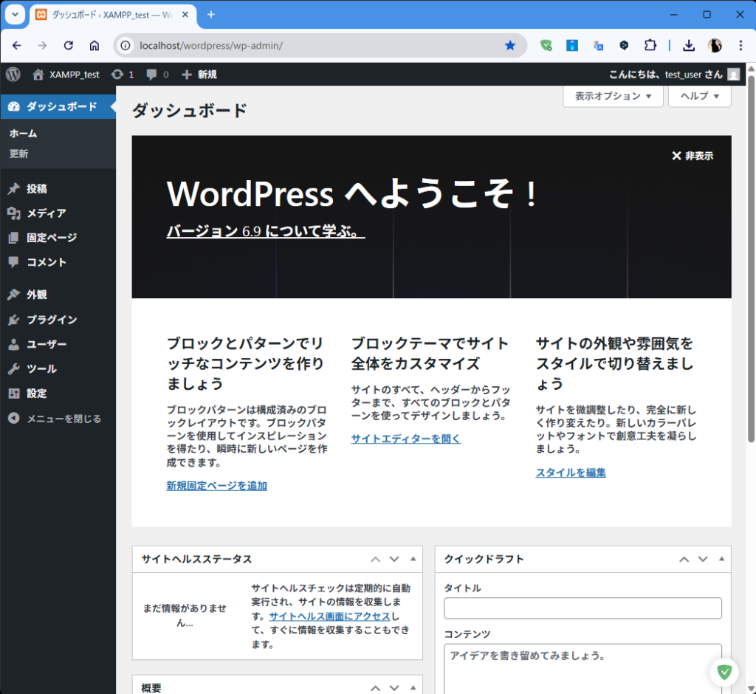Bookmark page with the star icon

510,46
